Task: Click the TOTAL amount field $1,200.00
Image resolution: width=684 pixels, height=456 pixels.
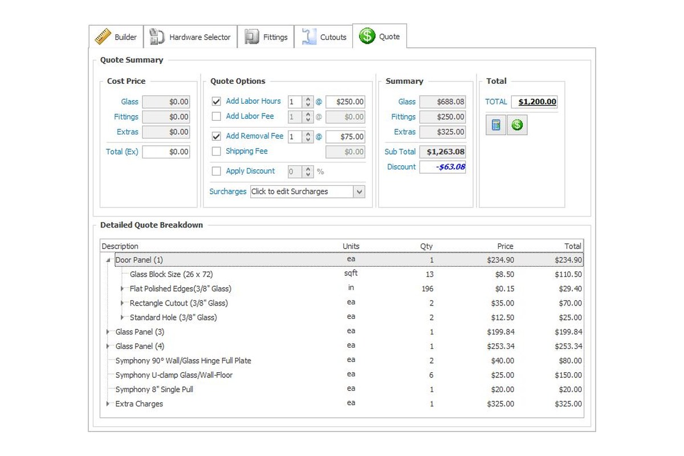Action: [534, 102]
